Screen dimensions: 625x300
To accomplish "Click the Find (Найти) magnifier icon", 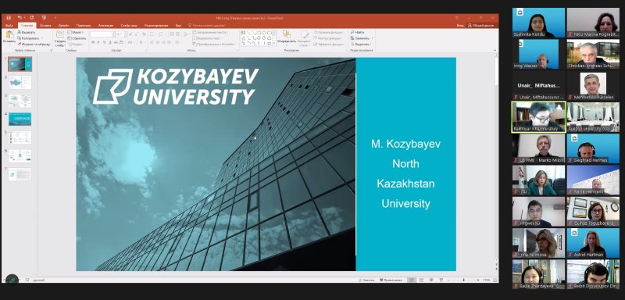I will 352,32.
